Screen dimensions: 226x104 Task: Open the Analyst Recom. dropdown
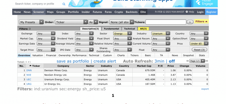tap(161, 38)
